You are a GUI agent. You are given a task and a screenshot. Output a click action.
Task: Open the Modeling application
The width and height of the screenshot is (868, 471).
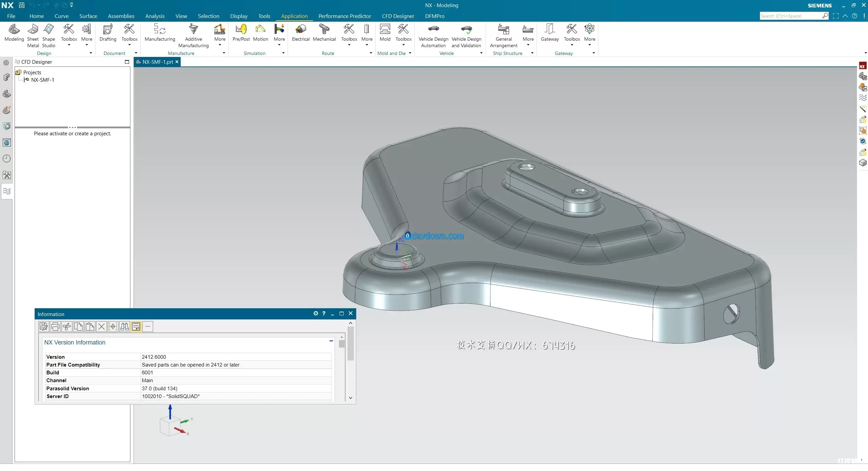tap(14, 33)
